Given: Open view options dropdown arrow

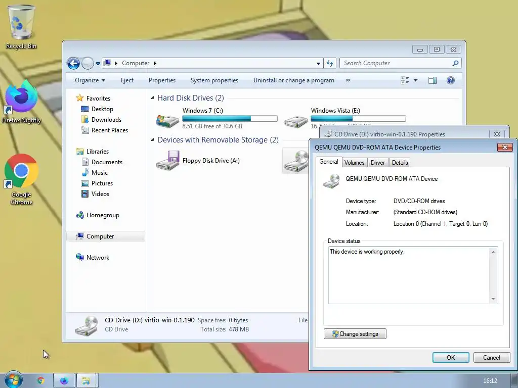Looking at the screenshot, I should (x=415, y=80).
